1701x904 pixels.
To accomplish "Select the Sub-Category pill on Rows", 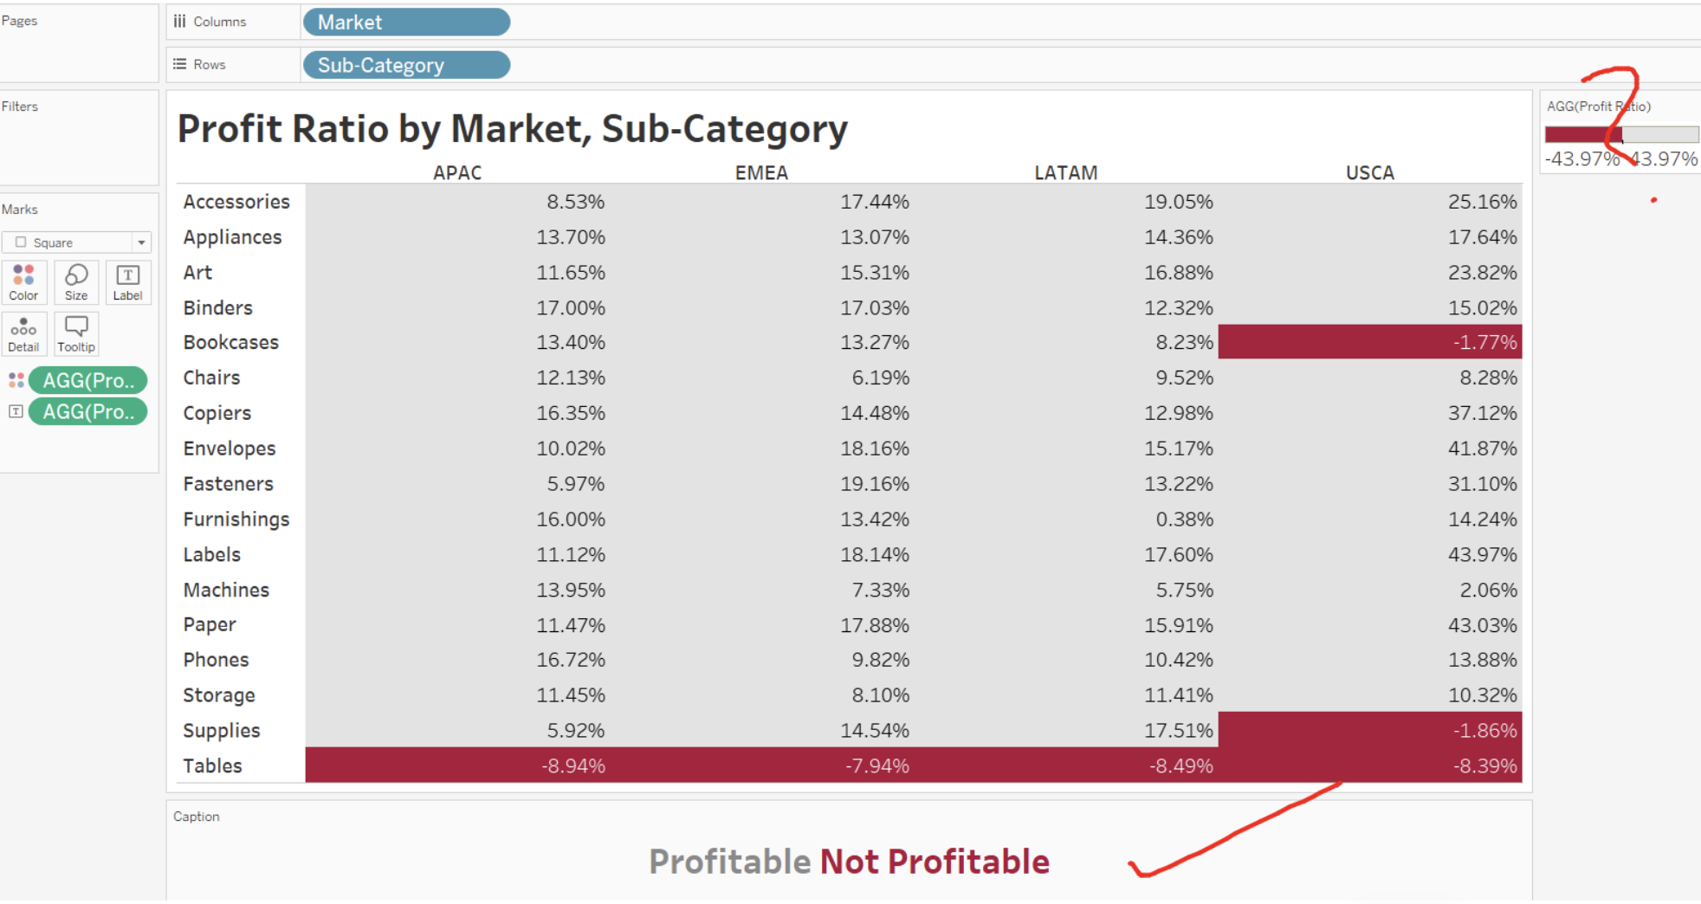I will click(x=405, y=65).
